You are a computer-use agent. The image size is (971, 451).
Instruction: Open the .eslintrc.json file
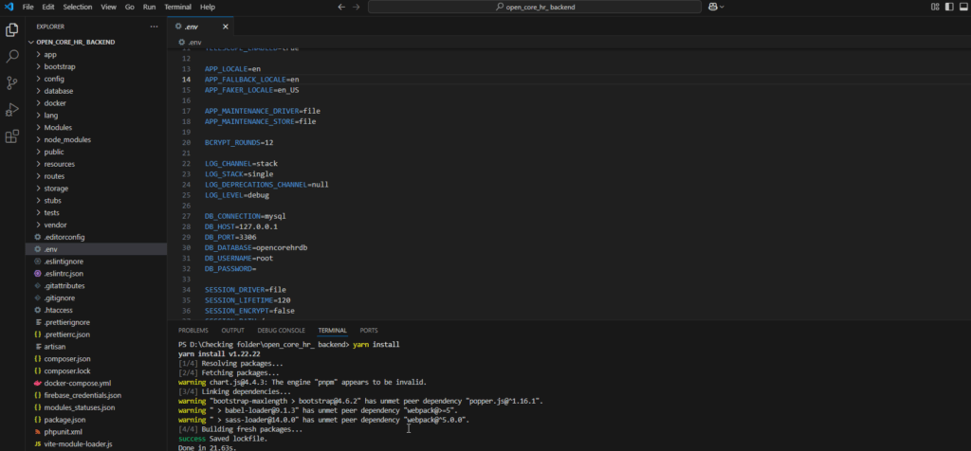96,274
